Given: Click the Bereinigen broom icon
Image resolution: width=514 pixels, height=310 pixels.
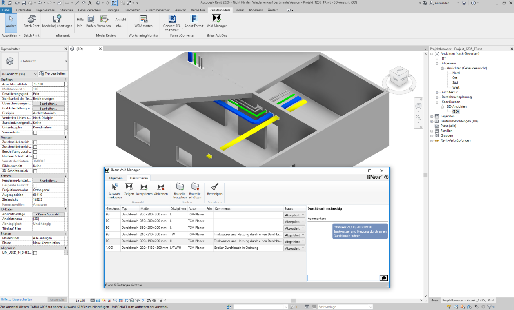Looking at the screenshot, I should 215,190.
